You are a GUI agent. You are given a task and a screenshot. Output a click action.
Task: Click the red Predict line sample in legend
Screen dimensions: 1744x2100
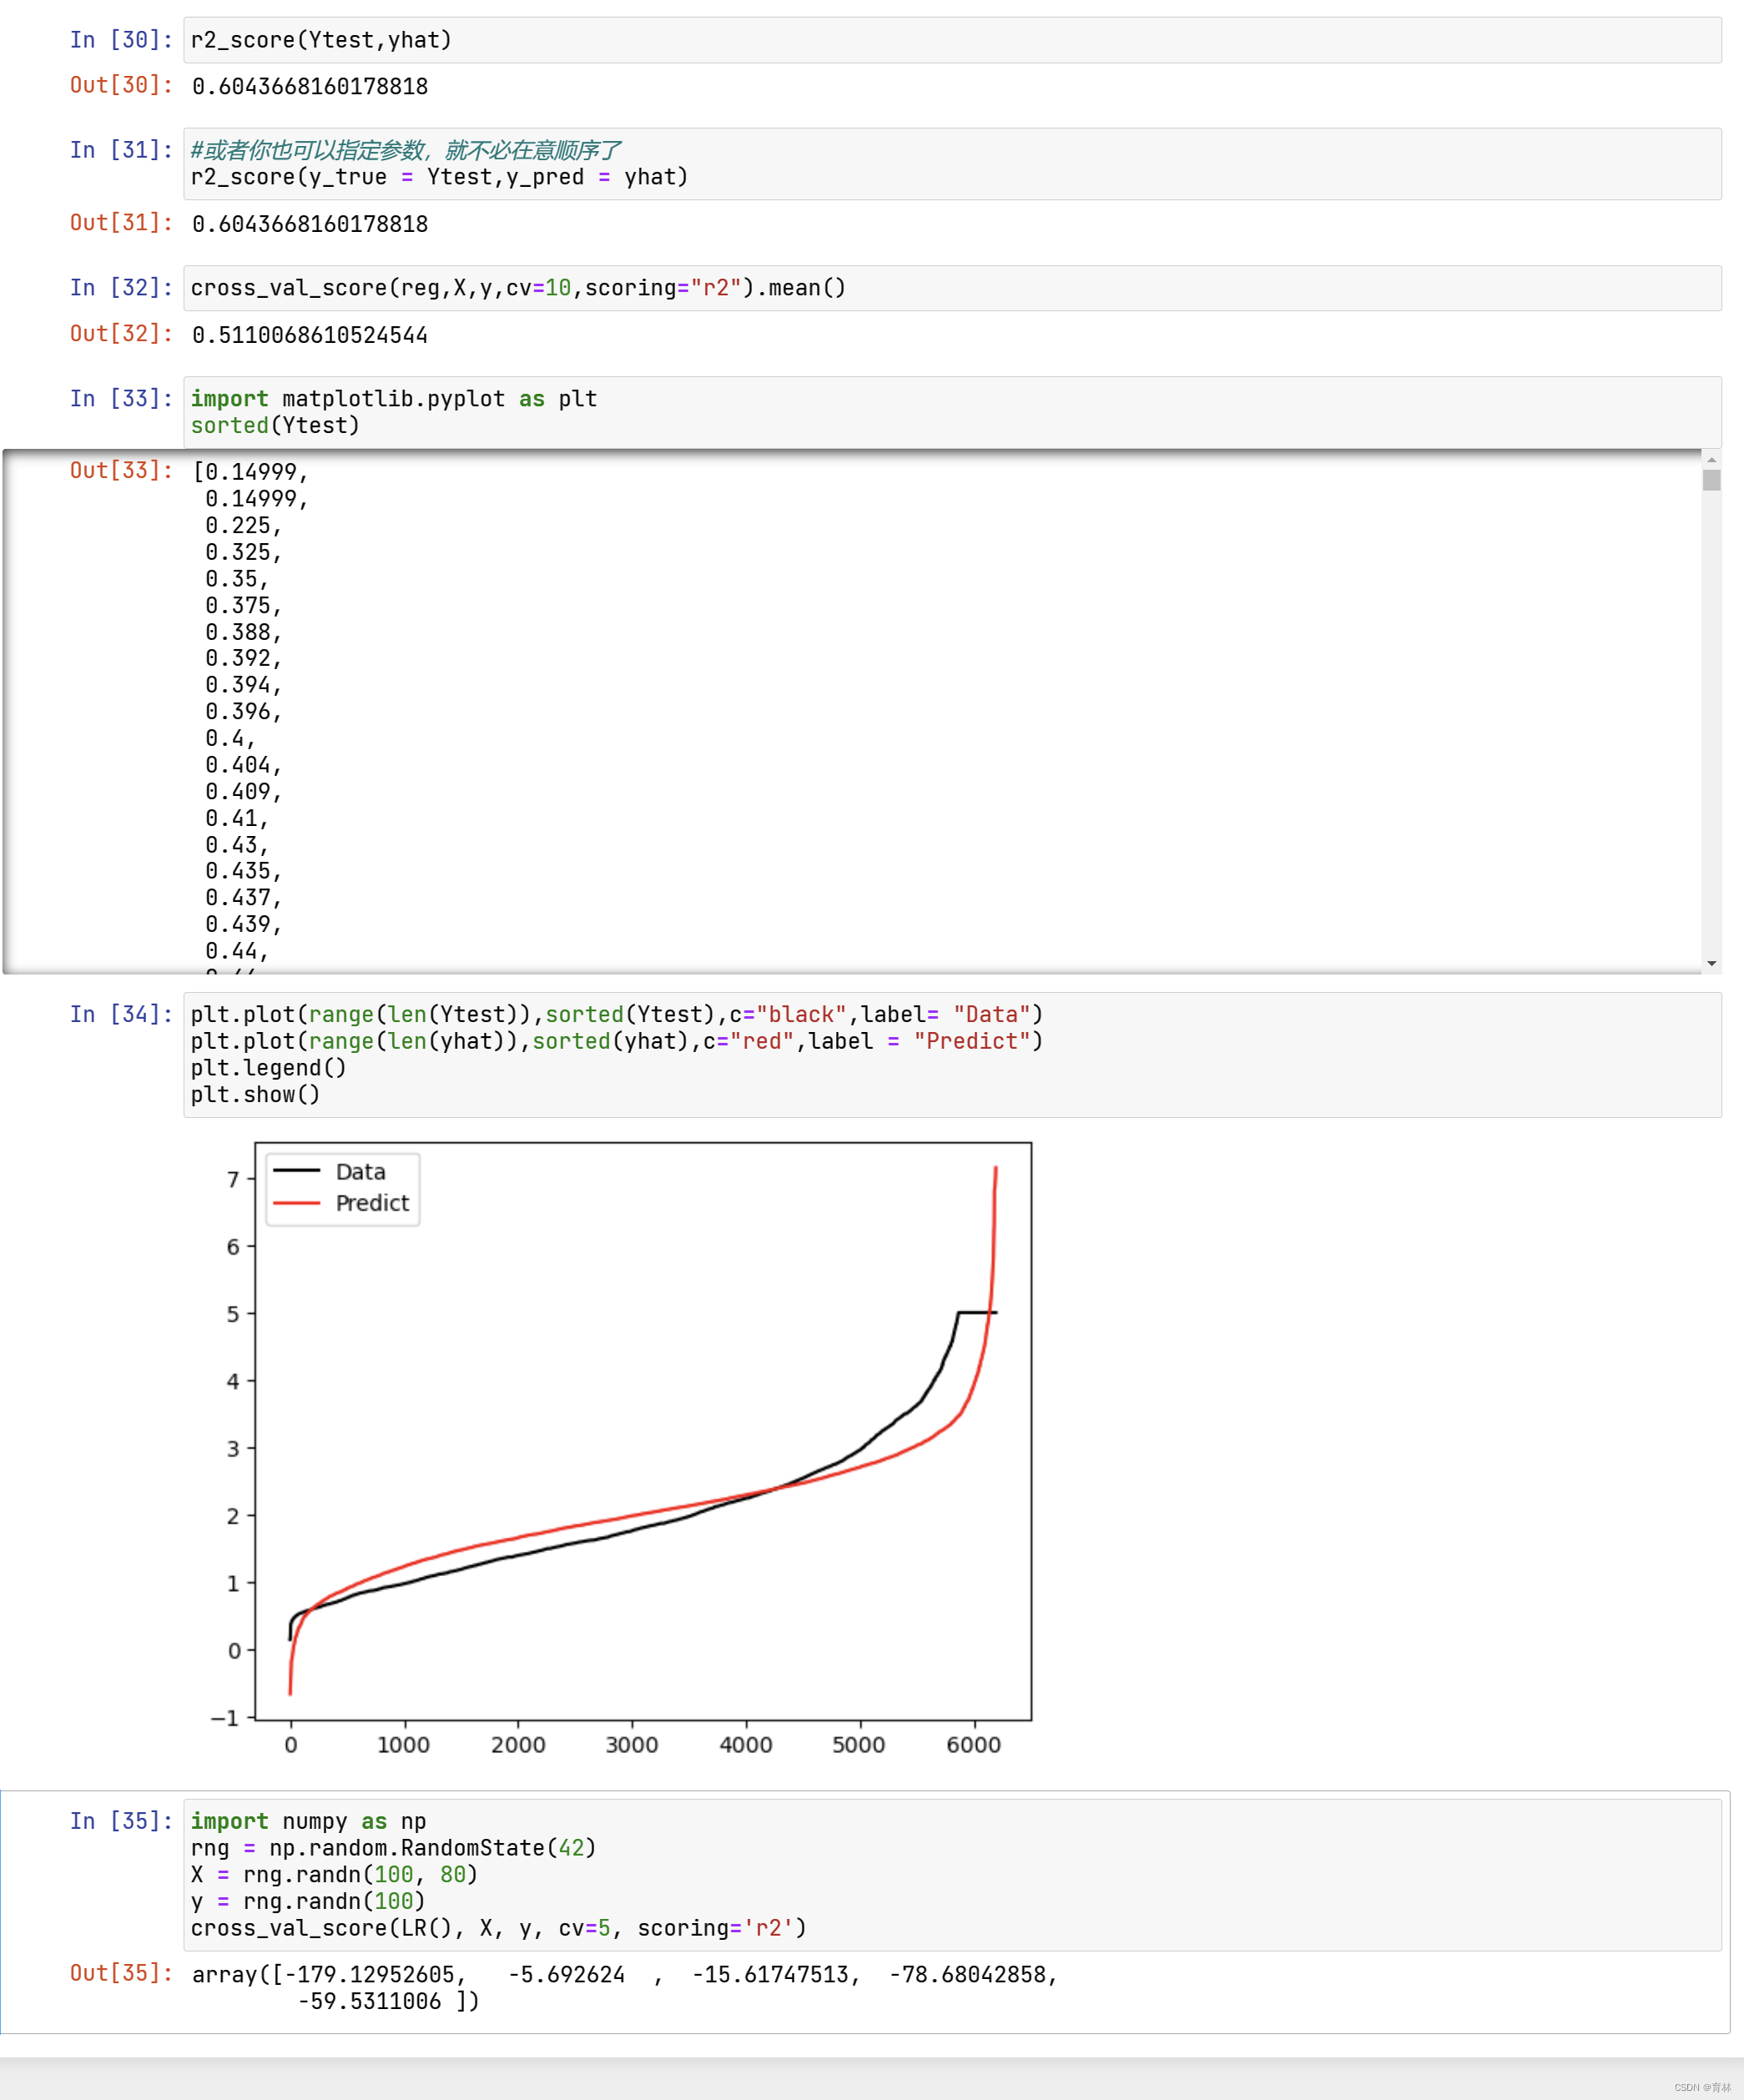tap(296, 1203)
